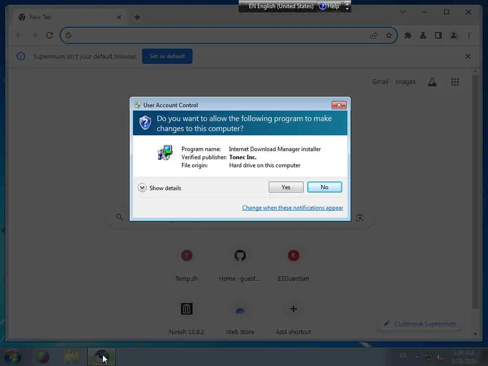Click the Help button in language bar
Viewport: 488px width, 366px height.
tap(329, 6)
